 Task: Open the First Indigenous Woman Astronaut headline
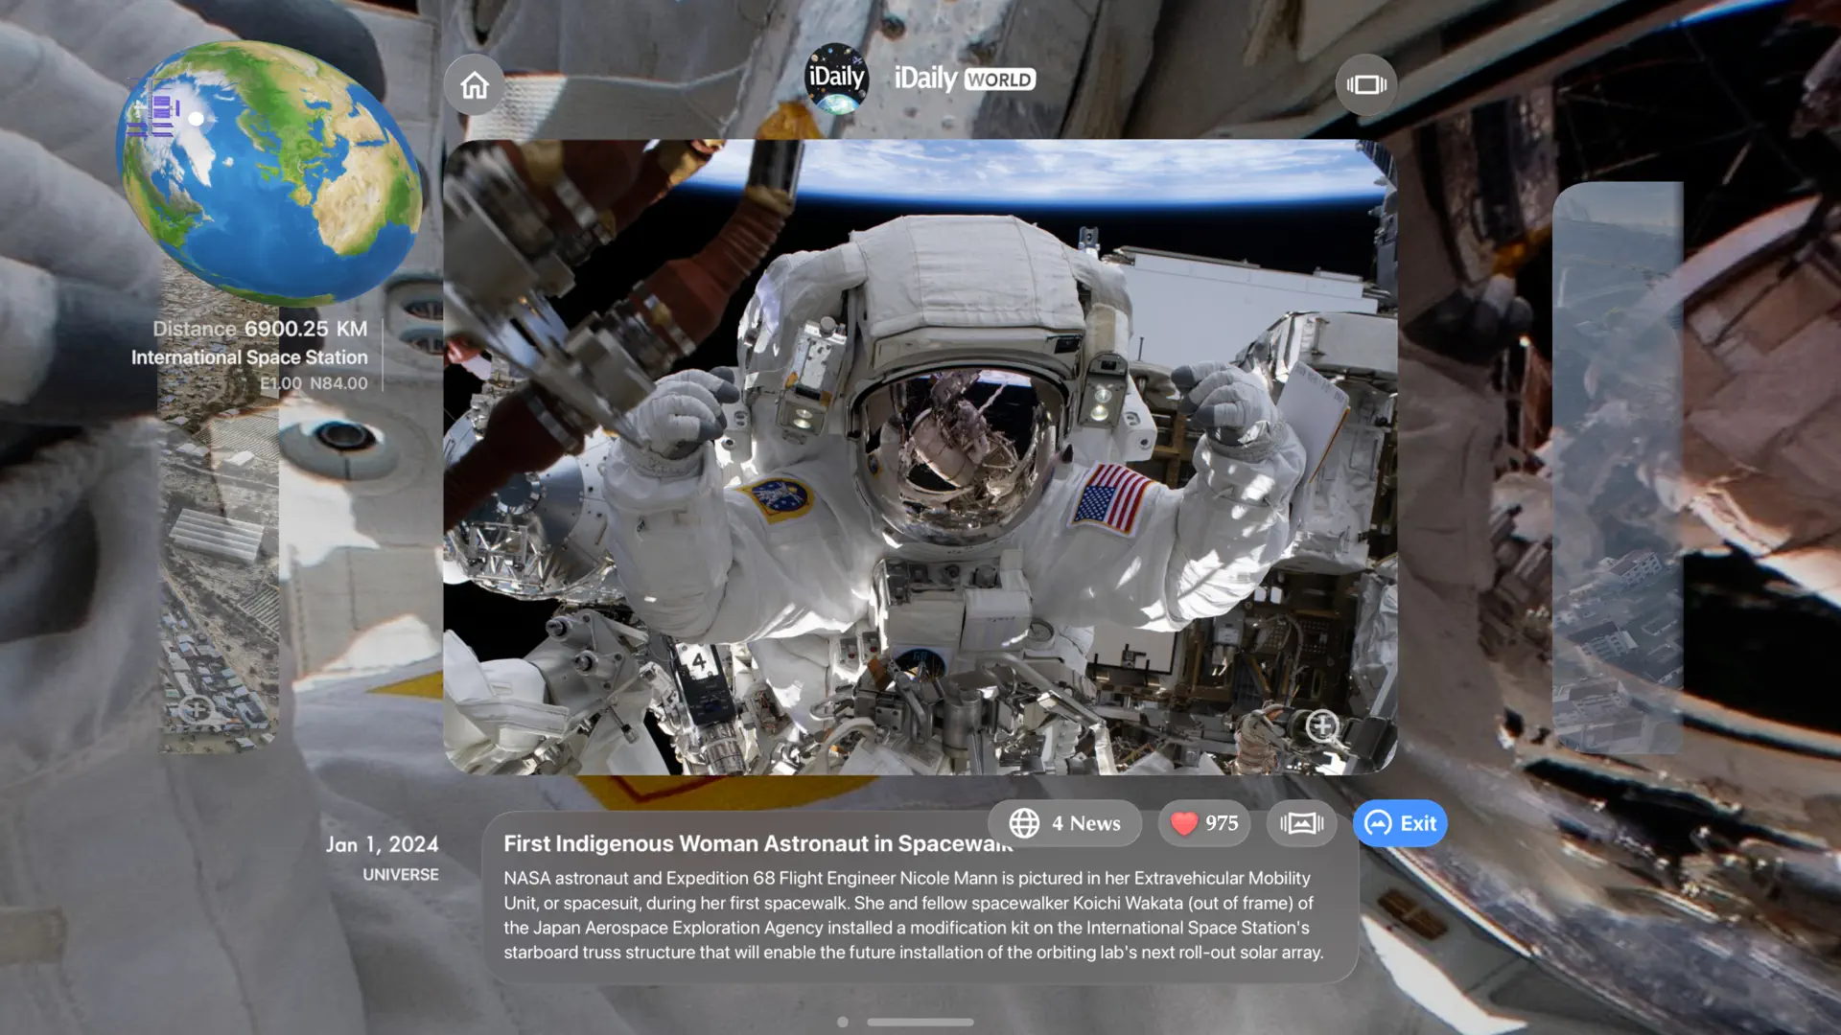point(758,843)
